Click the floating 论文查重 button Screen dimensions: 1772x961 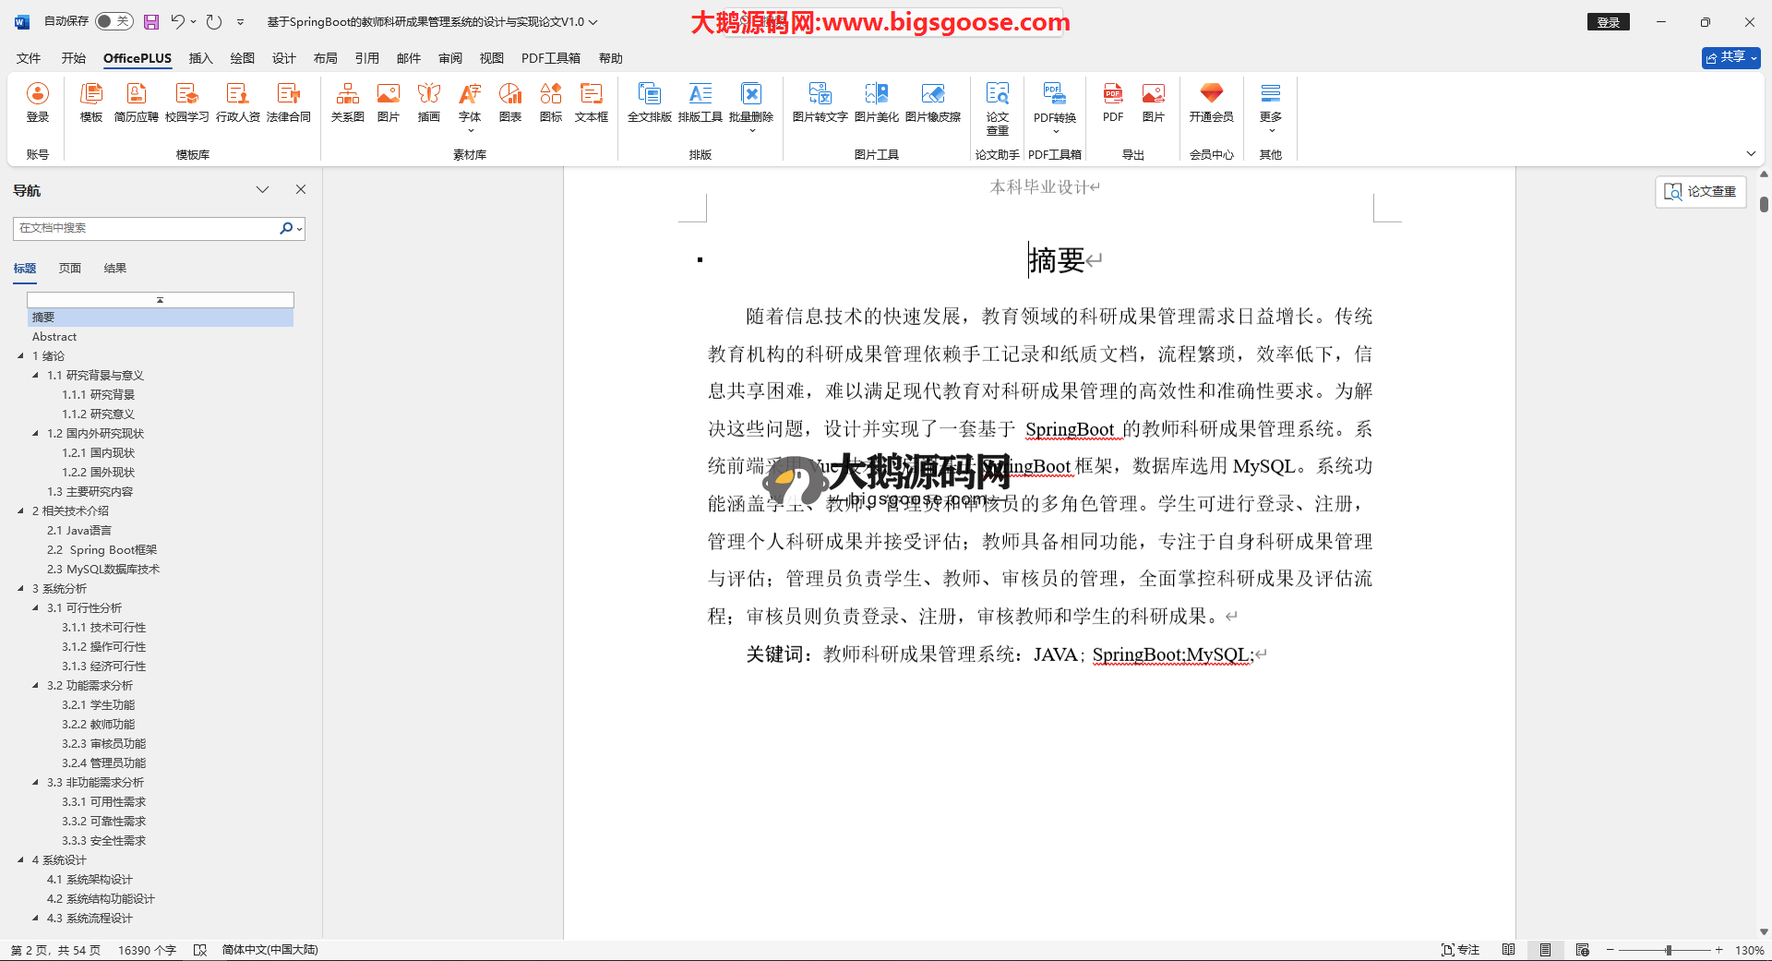click(1700, 191)
